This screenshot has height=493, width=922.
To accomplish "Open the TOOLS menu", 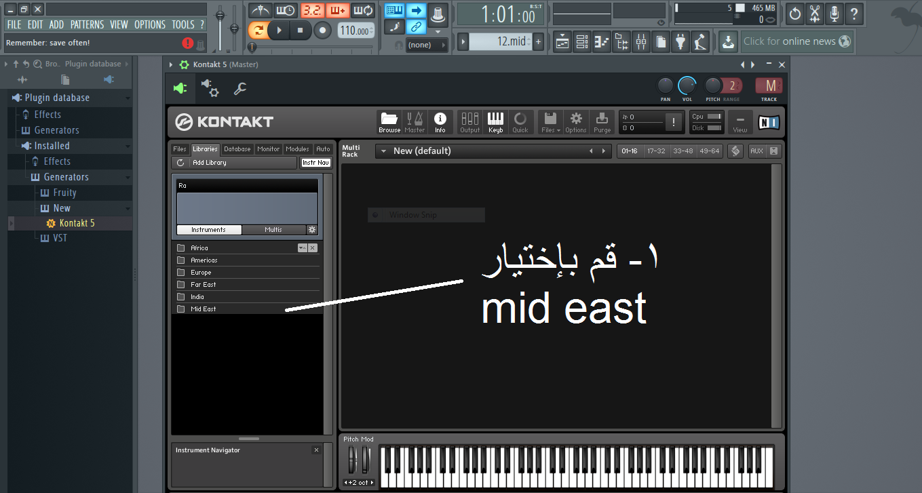I will (183, 24).
